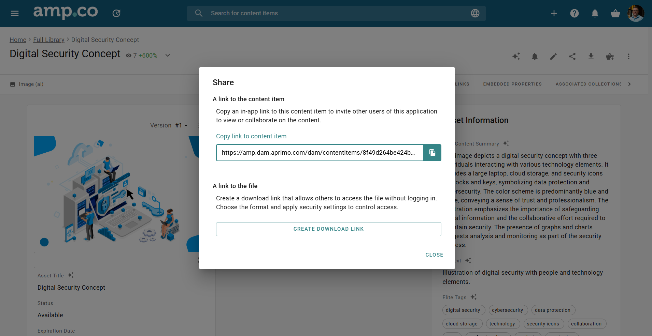
Task: Click the AI sparkle icon in asset toolbar
Action: pyautogui.click(x=516, y=56)
